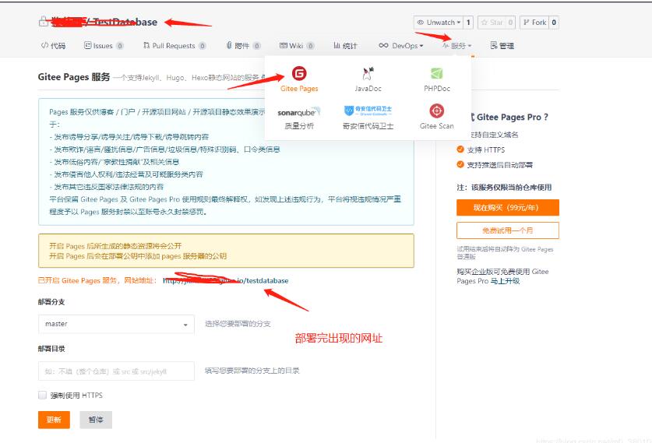
Task: Click the grey 暂停 button
Action: pyautogui.click(x=96, y=420)
